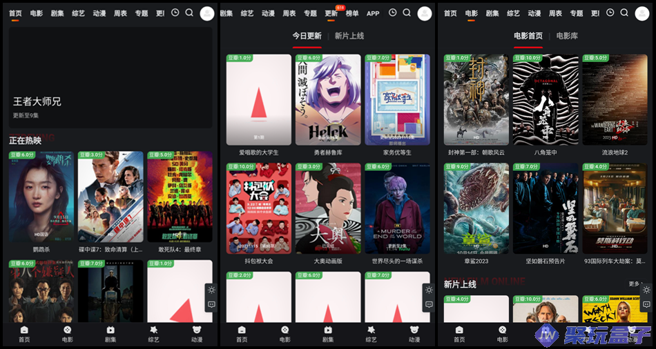
Task: Tap the search icon on left screen
Action: click(189, 12)
